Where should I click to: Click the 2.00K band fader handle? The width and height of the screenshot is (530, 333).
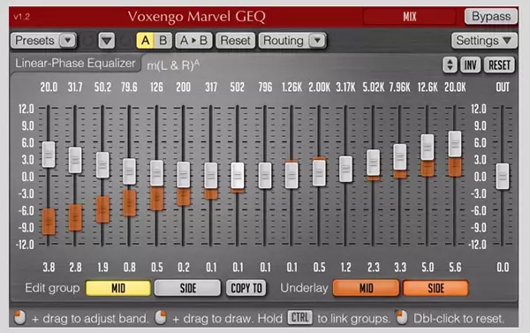pyautogui.click(x=319, y=173)
